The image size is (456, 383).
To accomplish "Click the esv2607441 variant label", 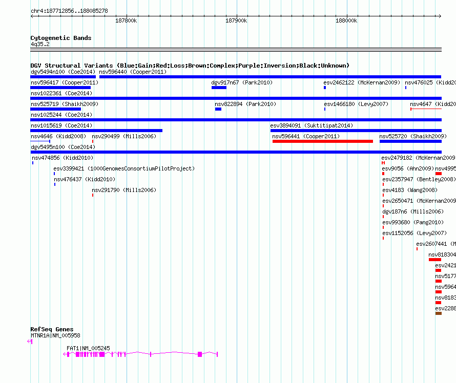I will [436, 244].
